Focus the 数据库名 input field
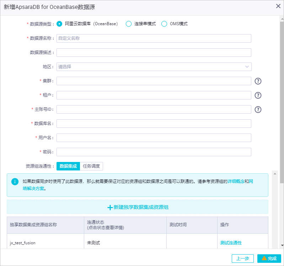This screenshot has height=266, width=284. tap(154, 124)
